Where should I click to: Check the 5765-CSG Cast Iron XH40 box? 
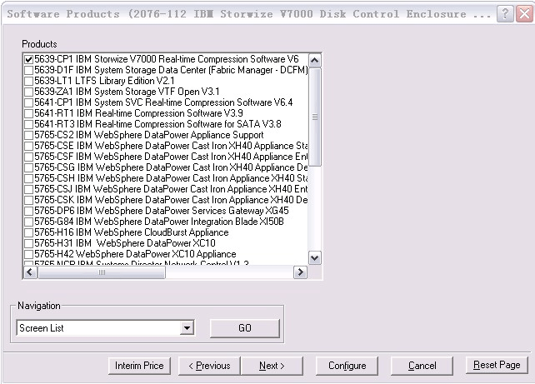[28, 167]
